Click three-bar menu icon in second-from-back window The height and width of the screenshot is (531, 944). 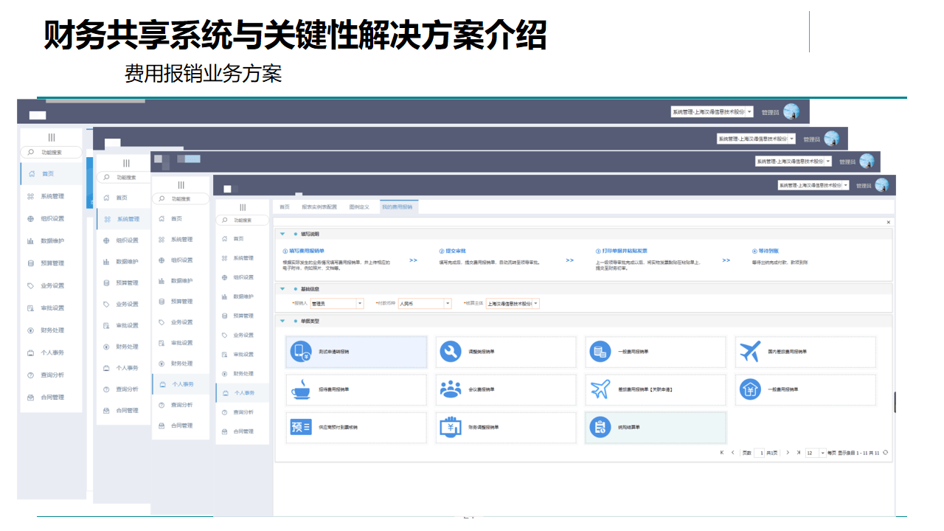tap(126, 163)
